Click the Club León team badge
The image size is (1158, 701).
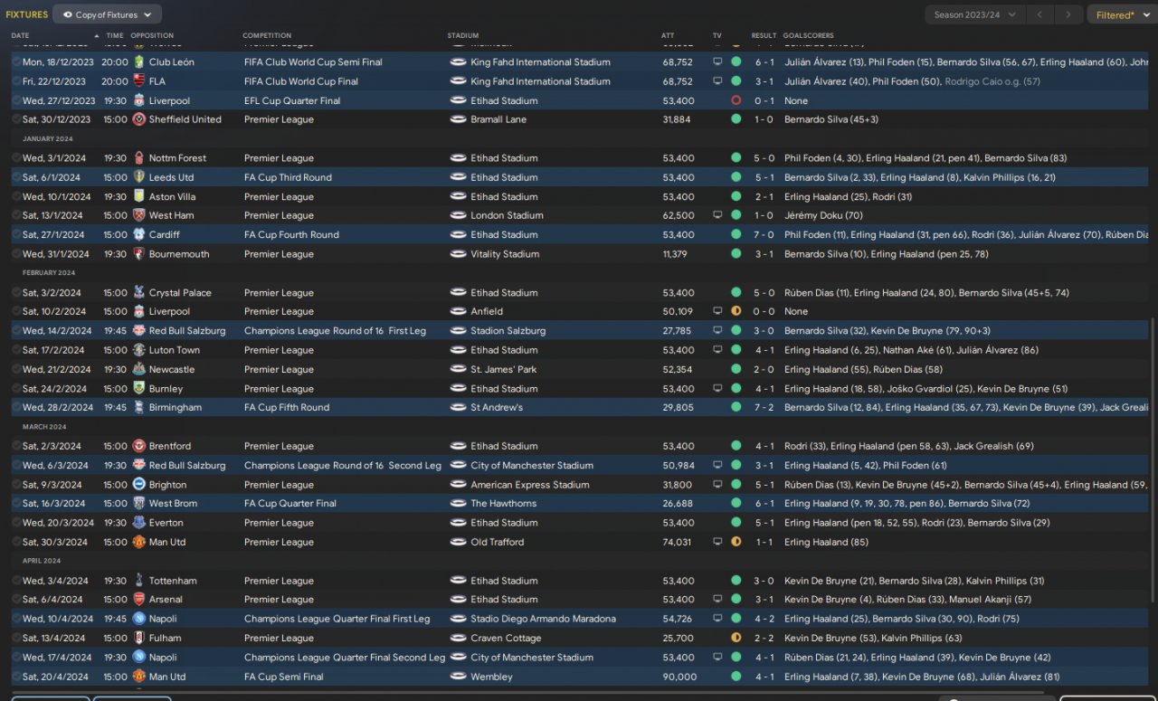(x=138, y=62)
